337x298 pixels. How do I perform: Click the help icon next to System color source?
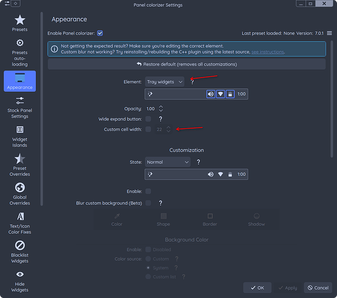(176, 268)
